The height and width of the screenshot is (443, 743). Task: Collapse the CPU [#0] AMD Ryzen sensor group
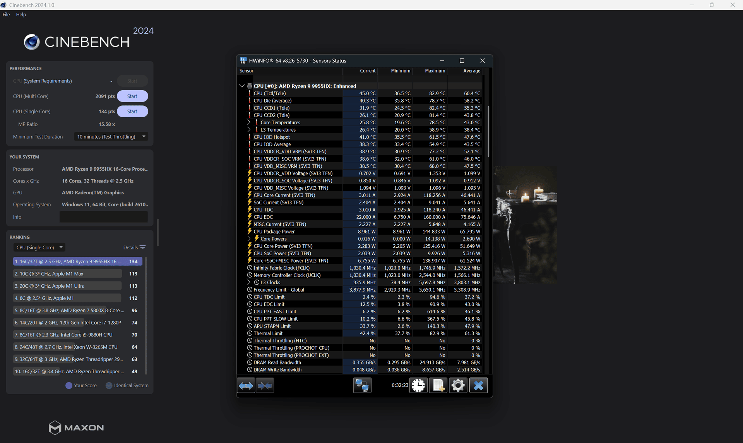point(242,86)
